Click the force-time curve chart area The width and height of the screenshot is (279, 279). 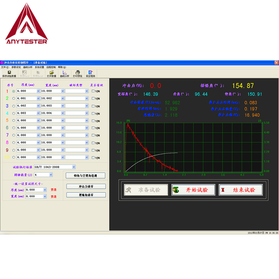194,147
